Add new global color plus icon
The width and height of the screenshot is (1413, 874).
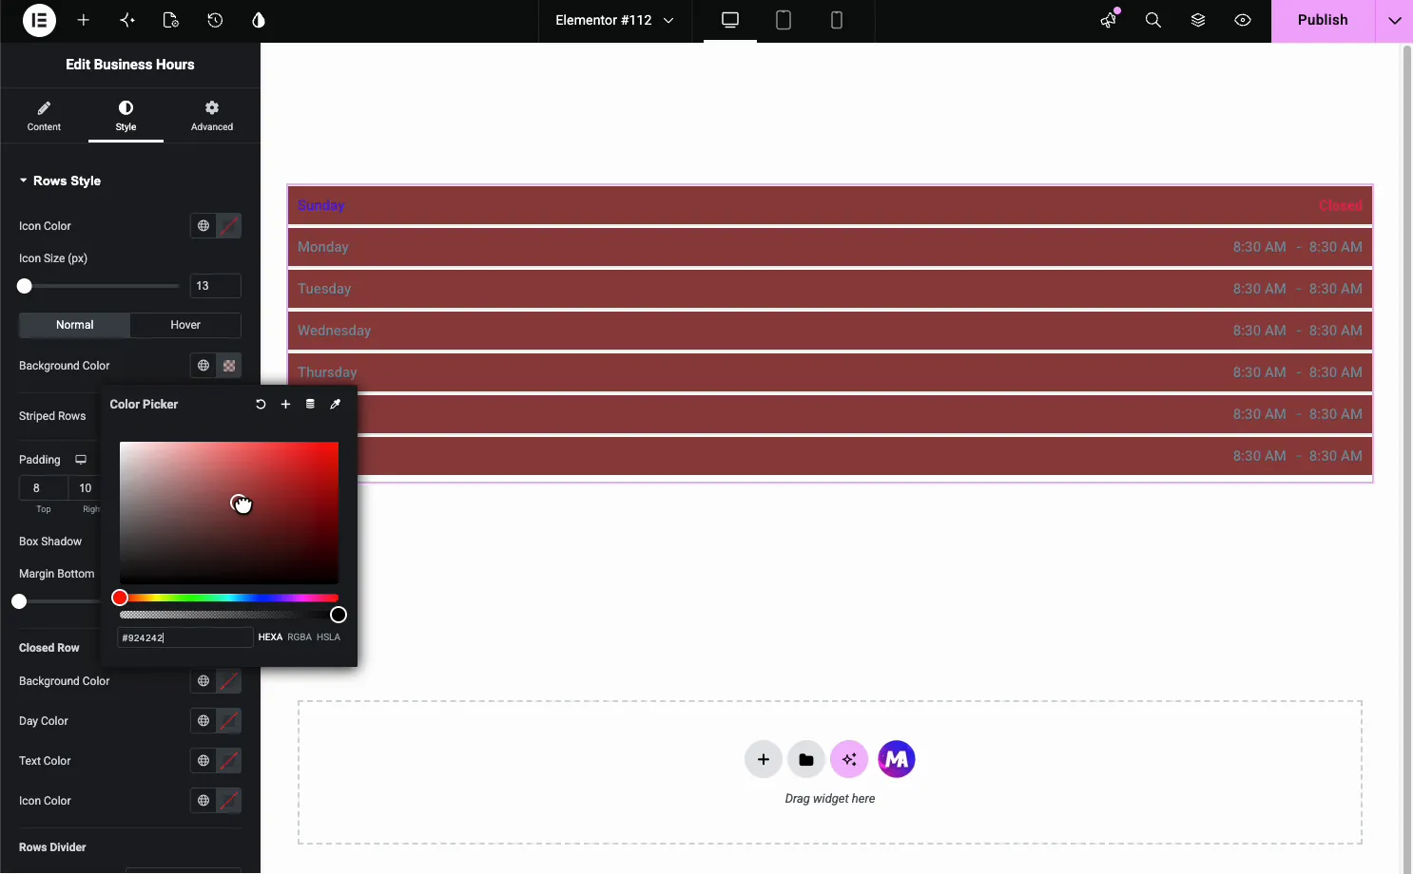coord(285,404)
